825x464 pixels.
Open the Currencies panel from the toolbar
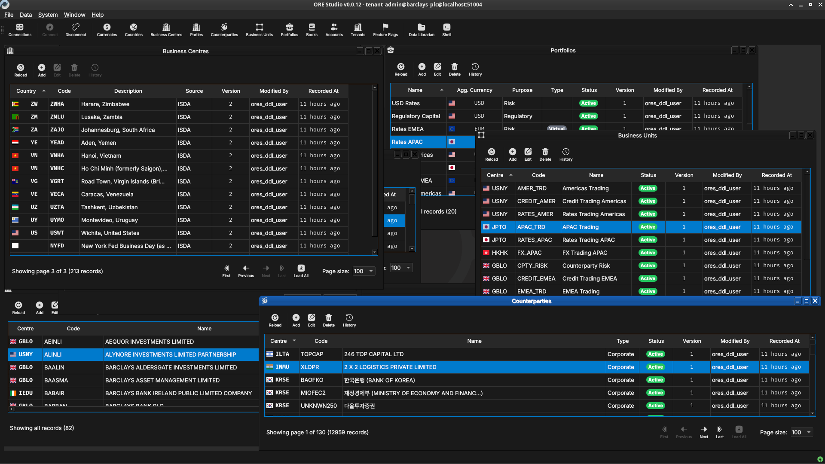(x=106, y=29)
